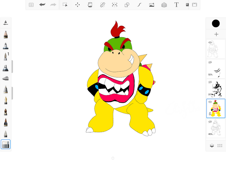The width and height of the screenshot is (226, 169).
Task: Select the 20% black shading thumbnail
Action: (x=216, y=89)
